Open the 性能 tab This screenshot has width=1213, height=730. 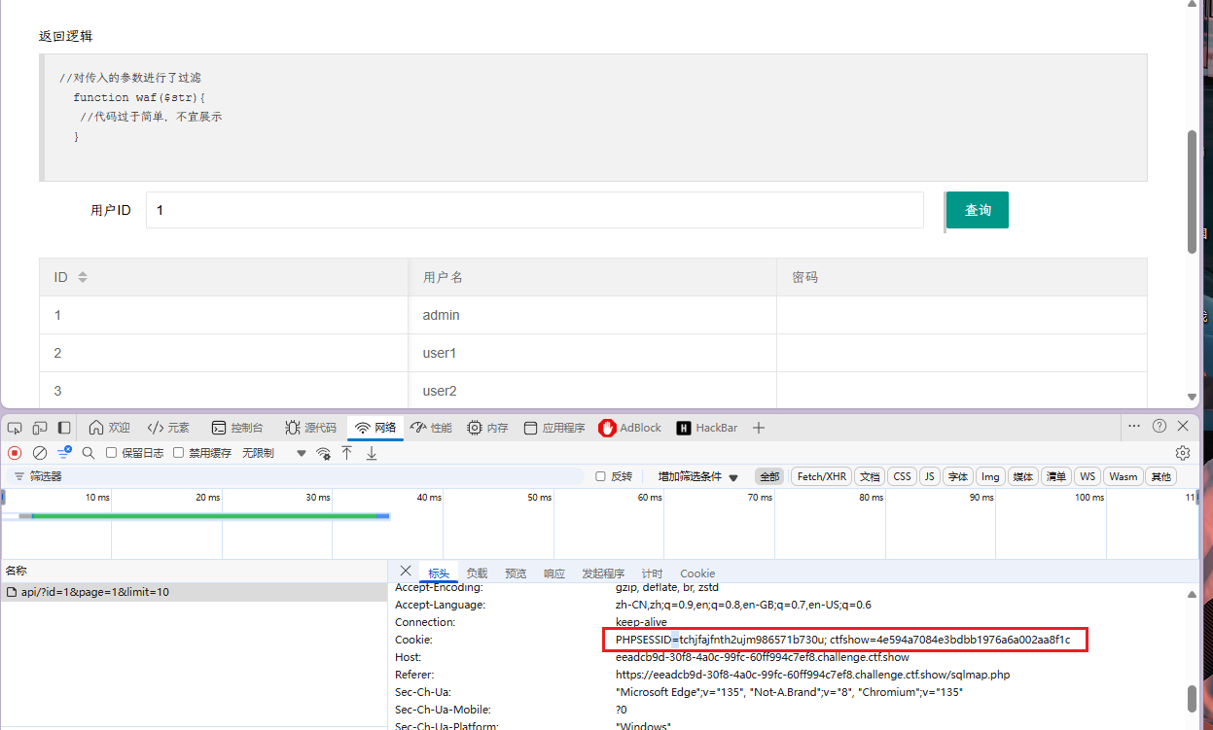pyautogui.click(x=431, y=428)
